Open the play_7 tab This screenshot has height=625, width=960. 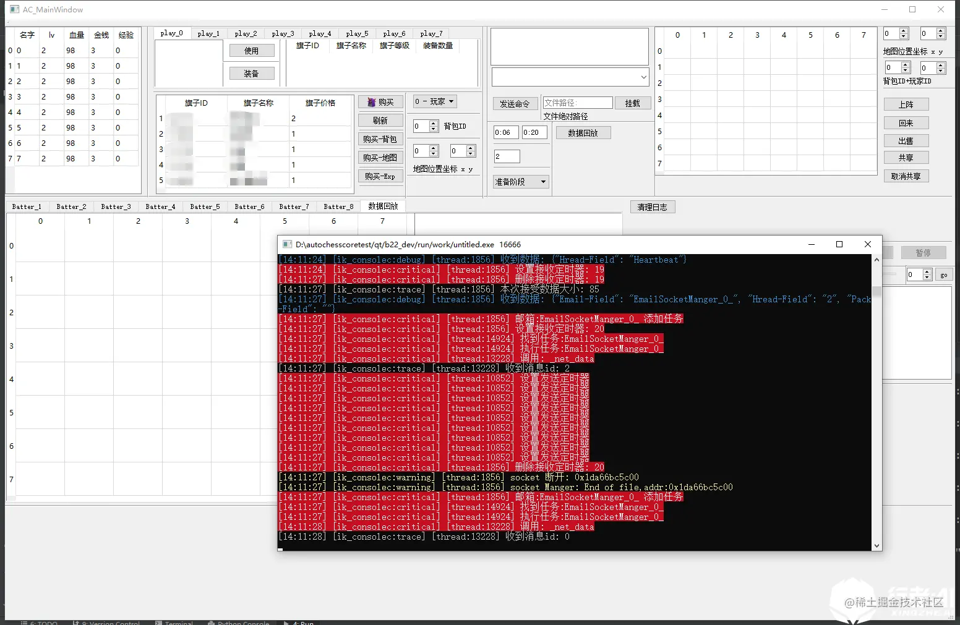(431, 33)
